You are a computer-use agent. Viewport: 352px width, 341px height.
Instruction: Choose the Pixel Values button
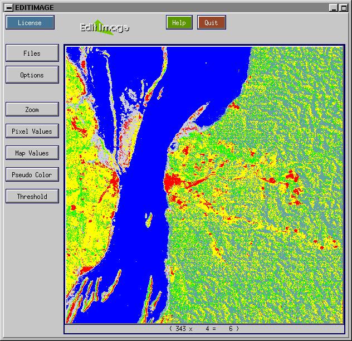(x=32, y=131)
